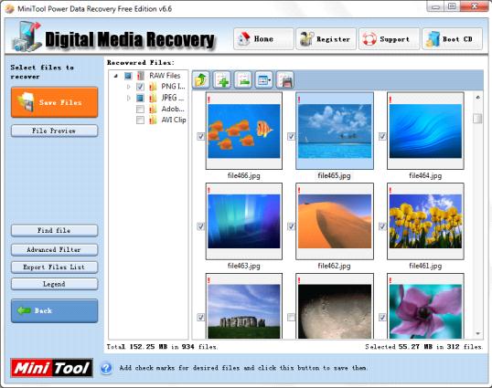The image size is (492, 388).
Task: Click the Save Files folder icon
Action: [26, 101]
